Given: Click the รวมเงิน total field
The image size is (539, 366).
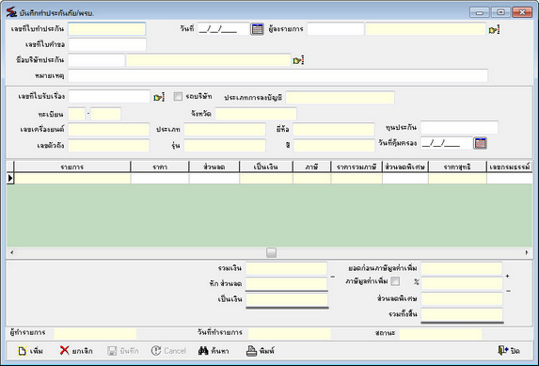Looking at the screenshot, I should coord(286,268).
